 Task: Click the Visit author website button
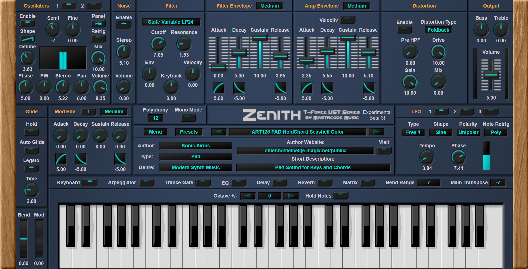coord(384,150)
